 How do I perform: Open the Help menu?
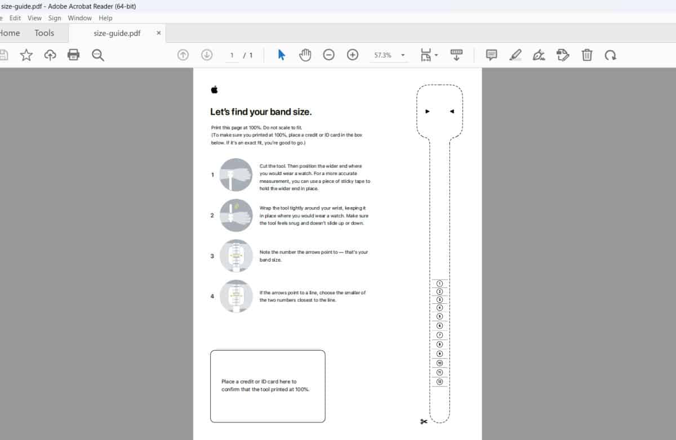pos(105,18)
